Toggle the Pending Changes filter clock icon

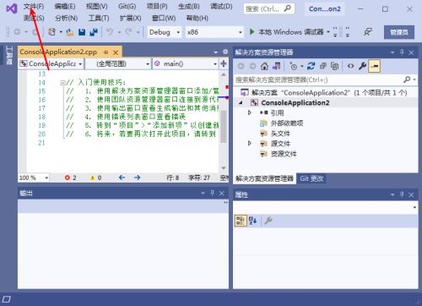pos(294,67)
